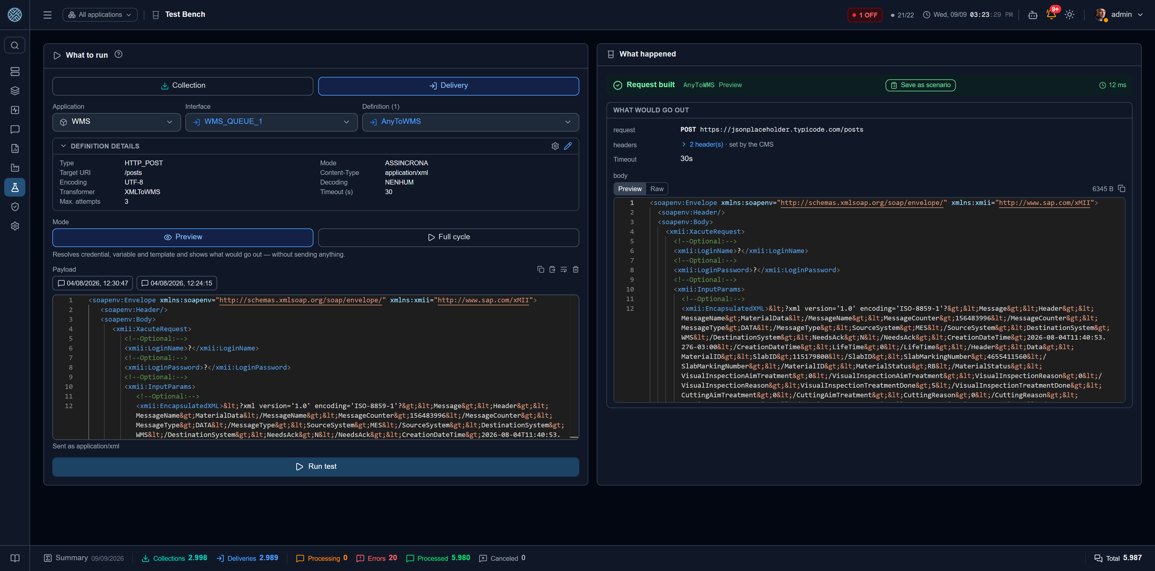Open the factory sidebar icon
The image size is (1155, 571).
[15, 168]
